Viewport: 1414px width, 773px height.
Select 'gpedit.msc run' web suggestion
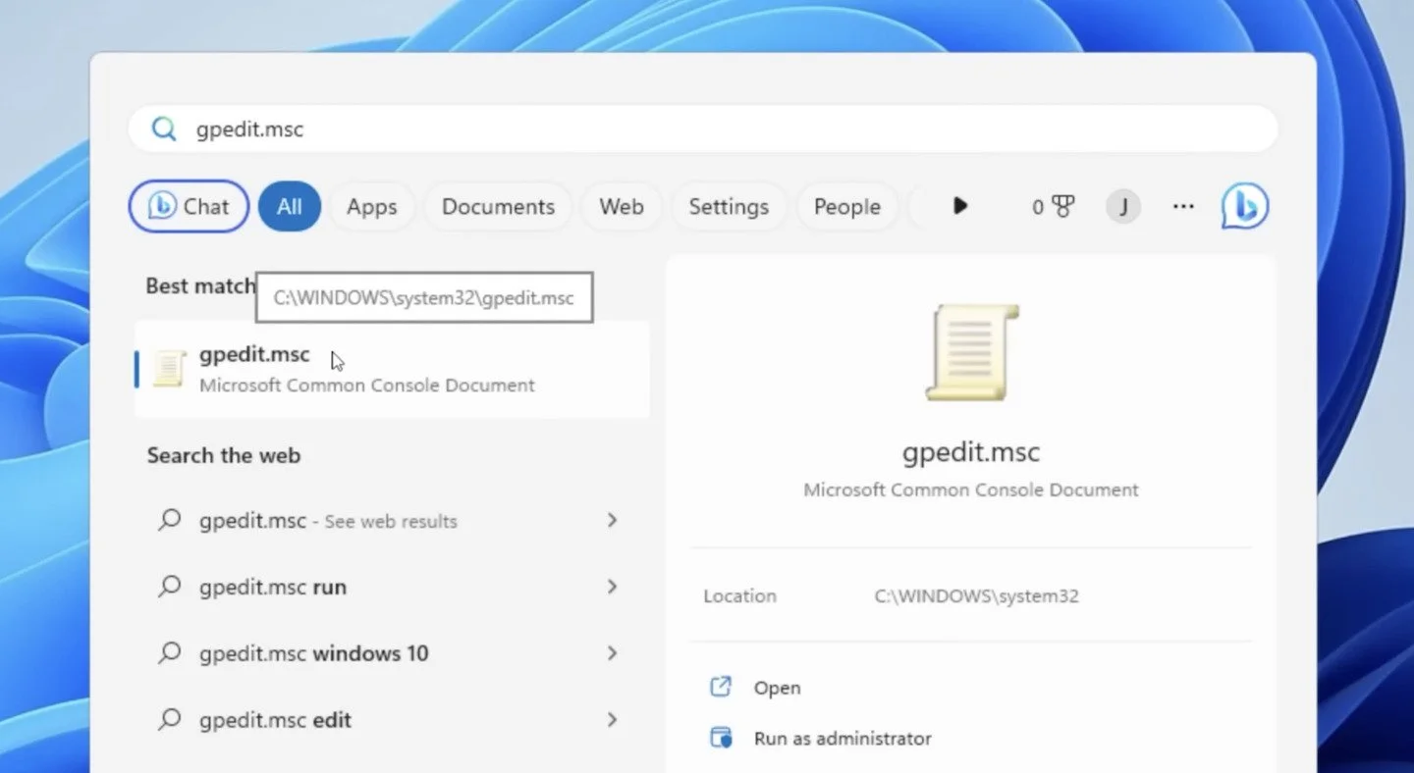[x=393, y=587]
